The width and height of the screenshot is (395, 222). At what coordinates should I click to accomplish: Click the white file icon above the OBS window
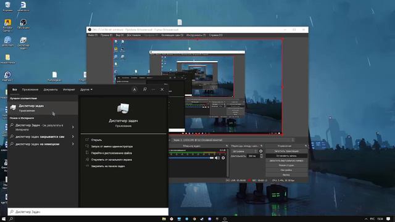point(180,22)
